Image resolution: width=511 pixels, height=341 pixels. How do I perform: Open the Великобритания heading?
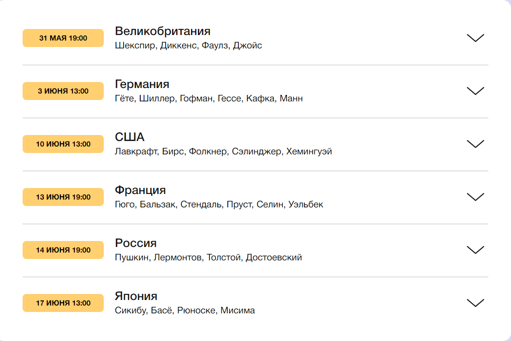click(x=162, y=31)
